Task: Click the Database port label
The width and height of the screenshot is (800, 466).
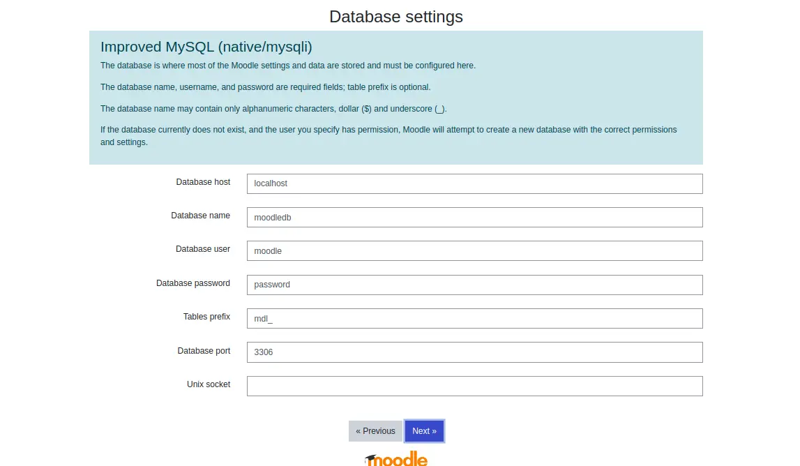Action: [204, 351]
